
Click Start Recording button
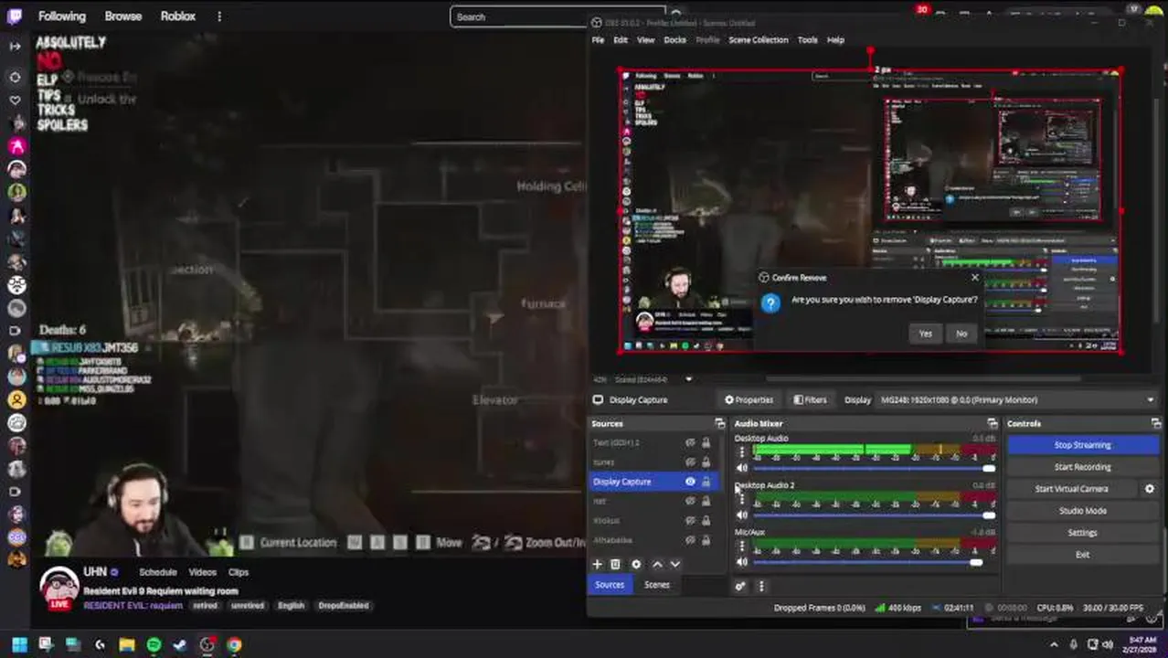(1082, 467)
